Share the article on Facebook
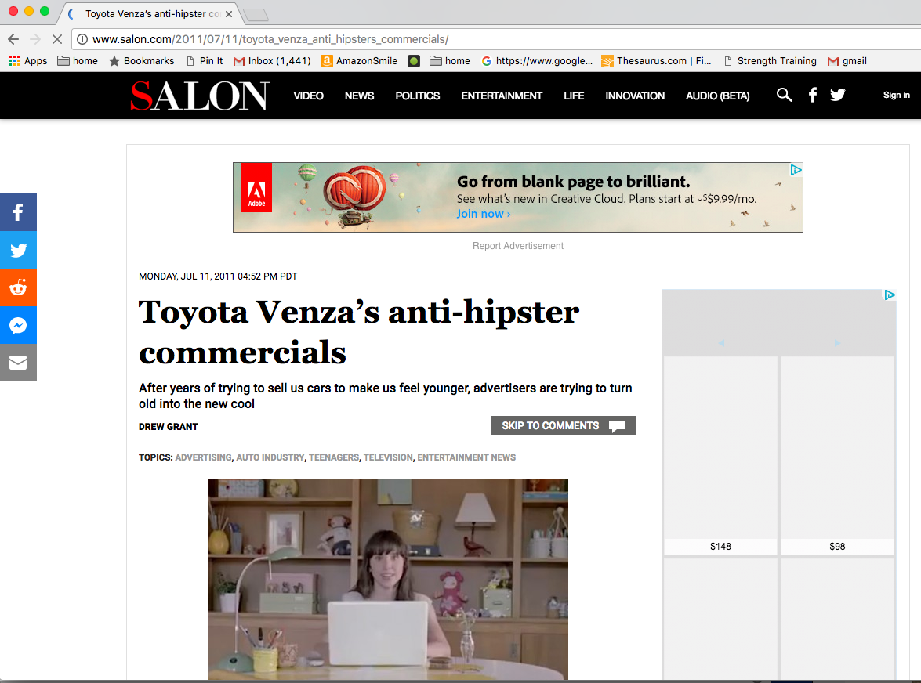Screen dimensions: 921x683 point(18,212)
